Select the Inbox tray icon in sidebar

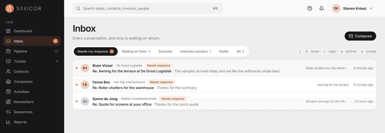8,41
